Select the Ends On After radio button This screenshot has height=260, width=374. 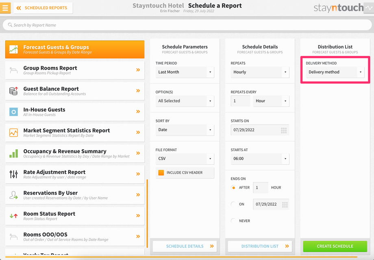pyautogui.click(x=233, y=188)
